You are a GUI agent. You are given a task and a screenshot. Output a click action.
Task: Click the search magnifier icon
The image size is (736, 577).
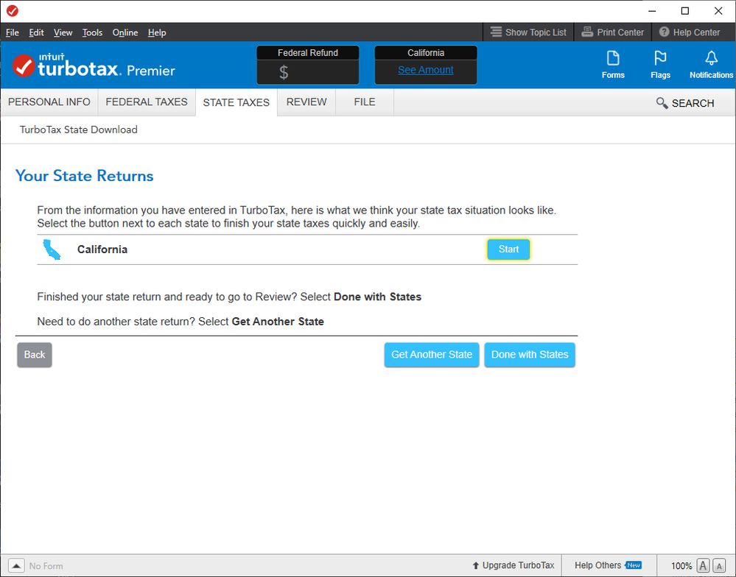(x=662, y=102)
